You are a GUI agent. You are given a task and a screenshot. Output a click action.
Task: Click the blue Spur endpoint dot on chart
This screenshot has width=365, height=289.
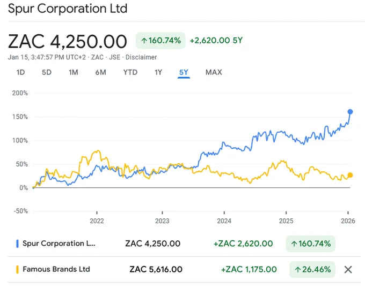click(350, 112)
